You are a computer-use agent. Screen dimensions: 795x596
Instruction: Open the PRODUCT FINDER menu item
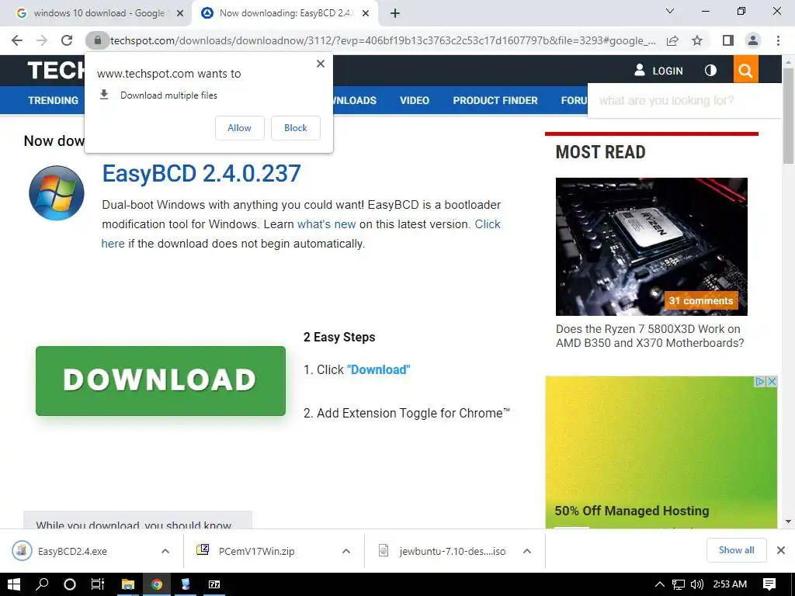(495, 100)
